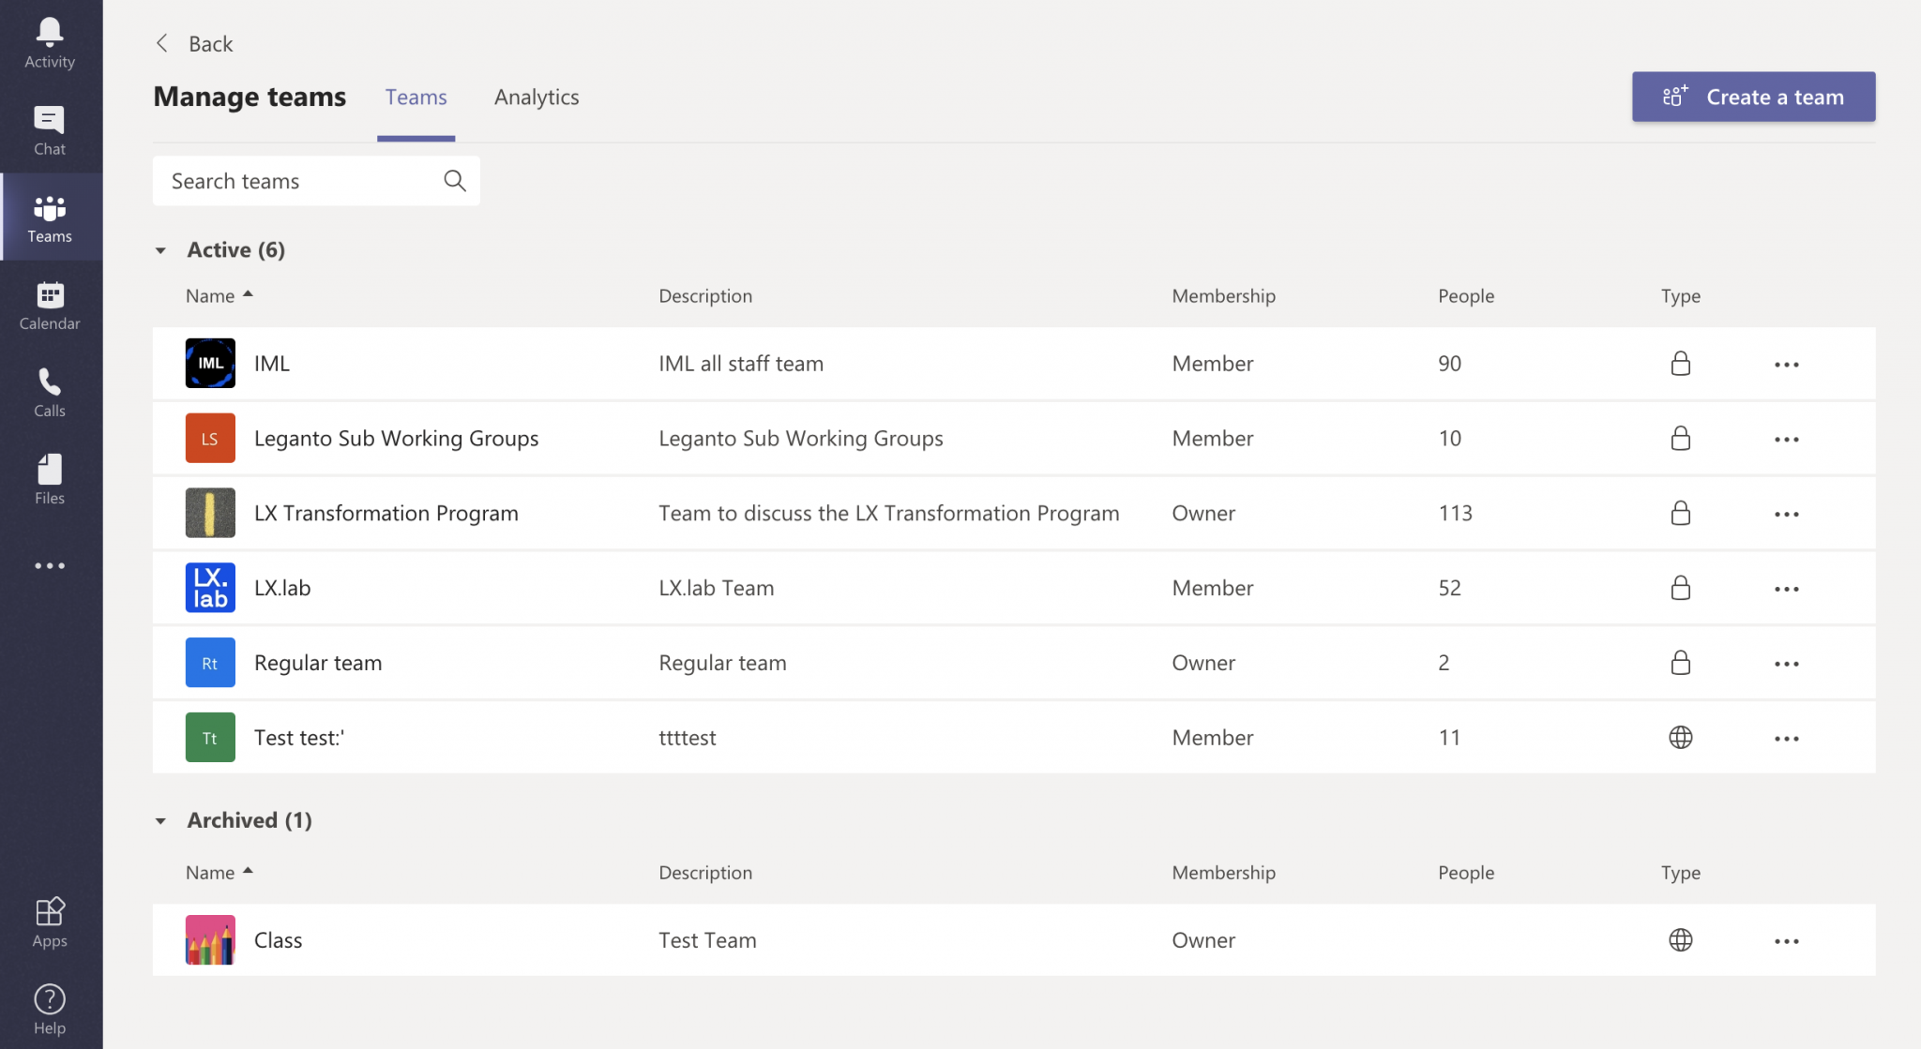The width and height of the screenshot is (1921, 1049).
Task: Select the Regular team name
Action: point(318,663)
